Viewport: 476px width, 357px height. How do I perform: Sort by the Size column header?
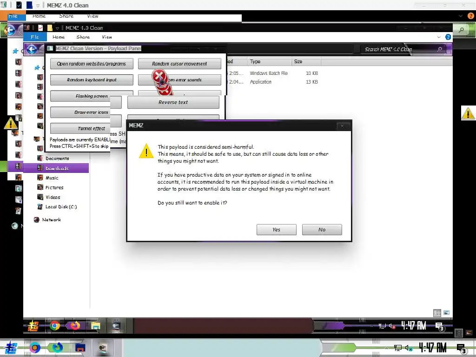[306, 62]
